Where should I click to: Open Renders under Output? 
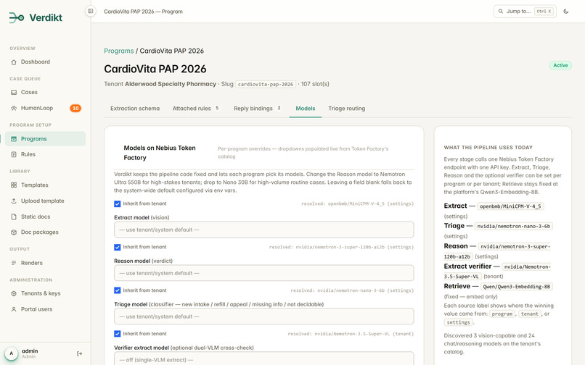45,263
